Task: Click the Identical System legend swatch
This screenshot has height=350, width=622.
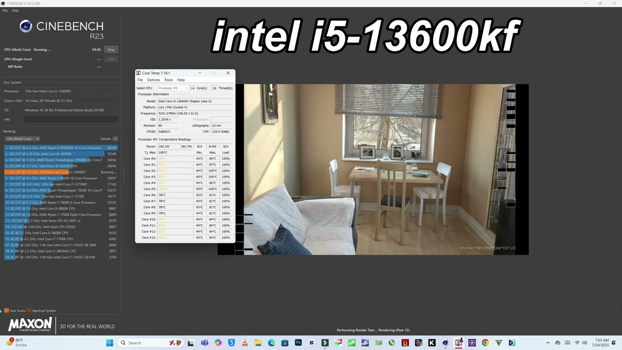Action: 29,311
